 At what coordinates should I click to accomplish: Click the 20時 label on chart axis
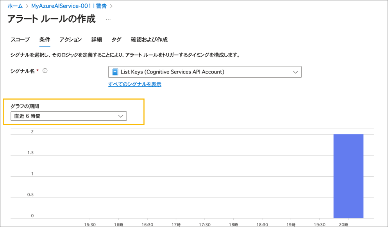[343, 225]
